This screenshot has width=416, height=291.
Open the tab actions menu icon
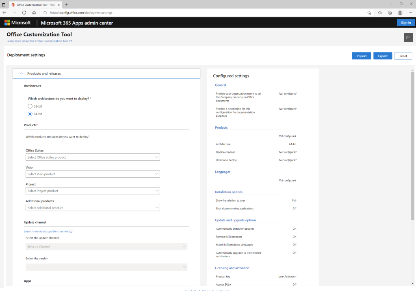tap(4, 4)
